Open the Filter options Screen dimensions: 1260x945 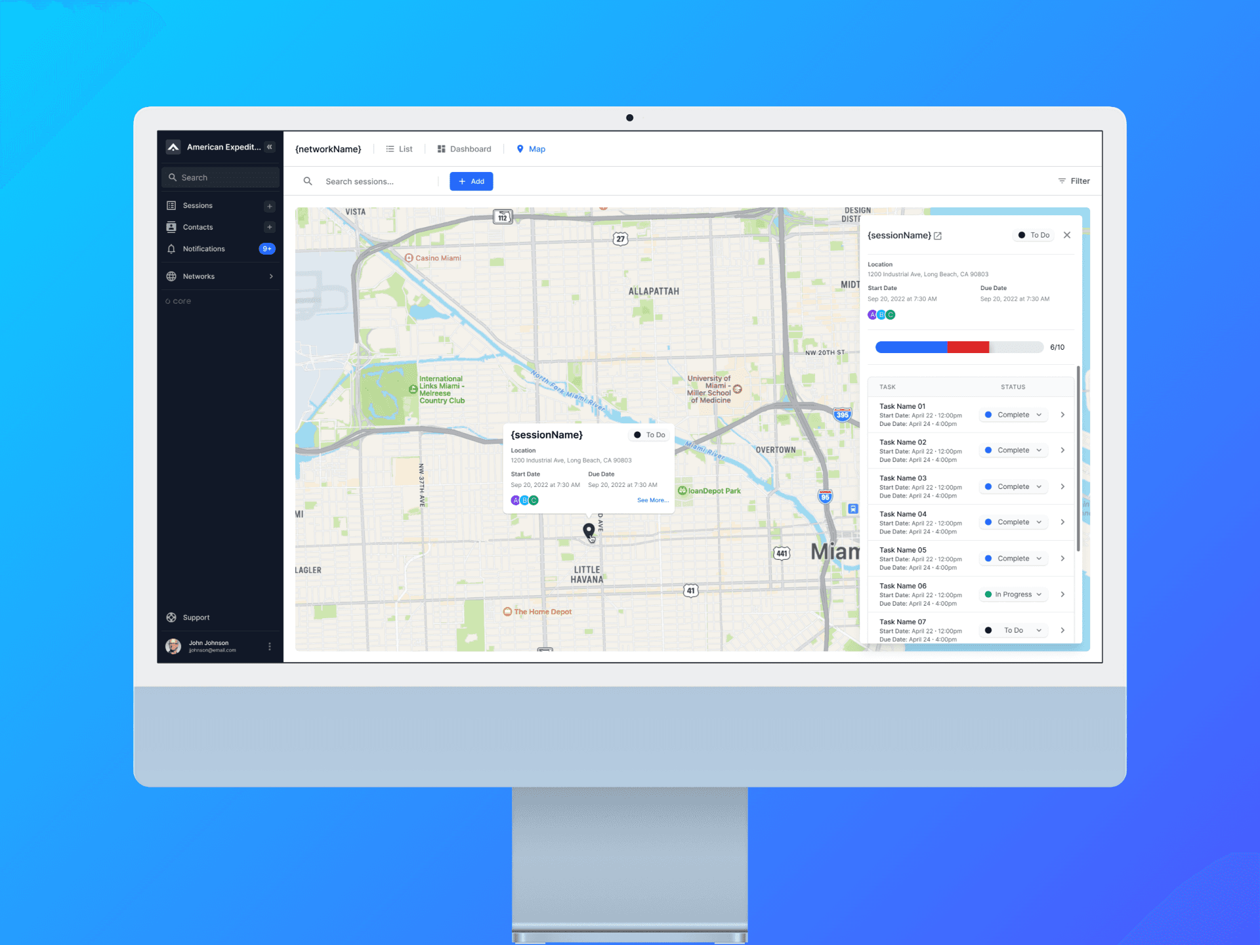click(x=1074, y=181)
